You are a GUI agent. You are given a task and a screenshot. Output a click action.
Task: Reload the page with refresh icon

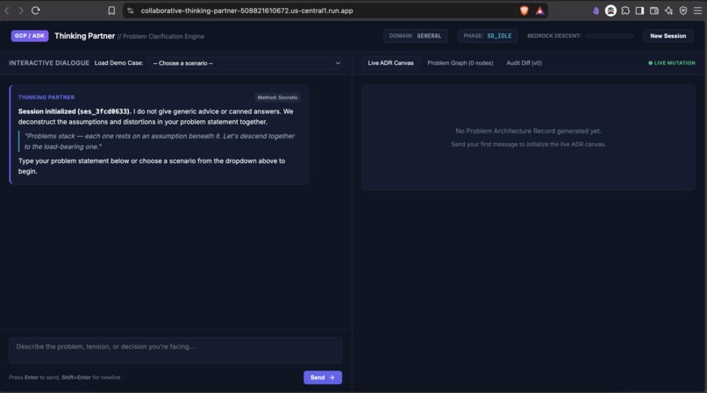[x=36, y=11]
